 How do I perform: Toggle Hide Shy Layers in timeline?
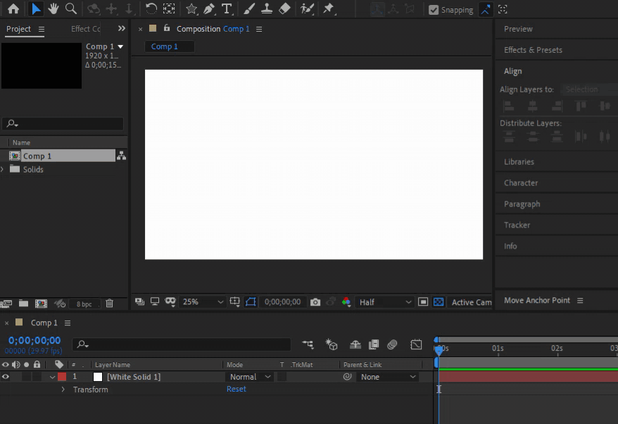tap(355, 344)
